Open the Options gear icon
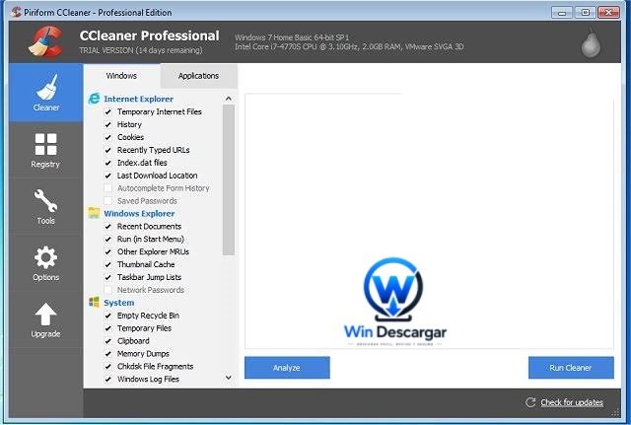 (46, 257)
